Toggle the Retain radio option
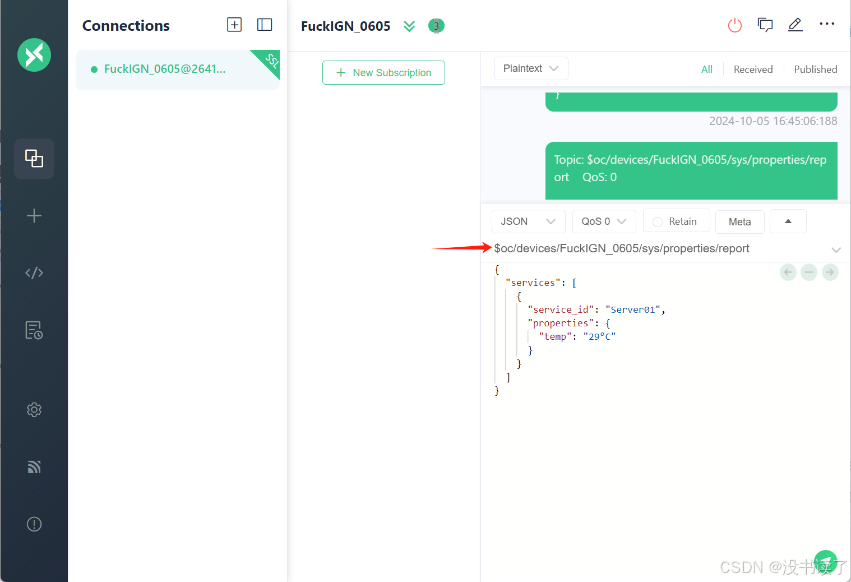 677,221
